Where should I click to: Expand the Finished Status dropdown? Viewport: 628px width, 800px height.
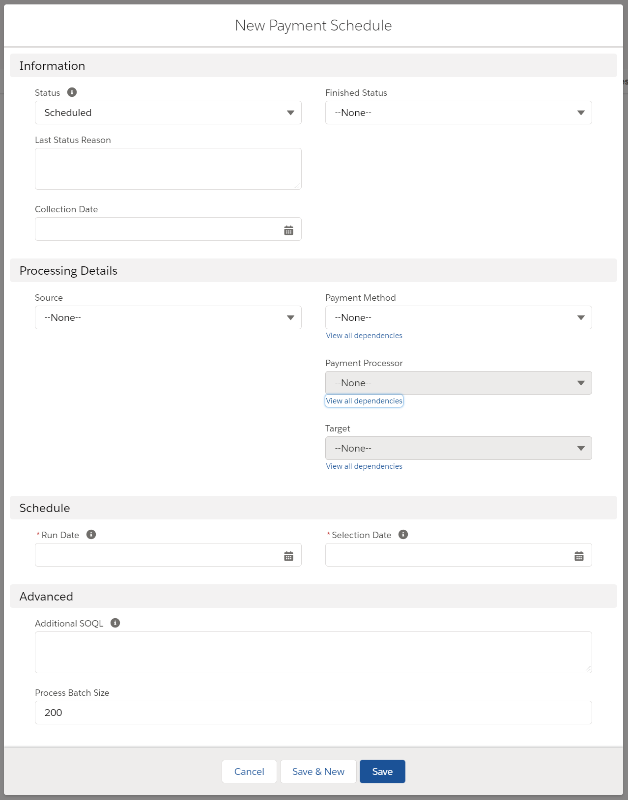[458, 113]
